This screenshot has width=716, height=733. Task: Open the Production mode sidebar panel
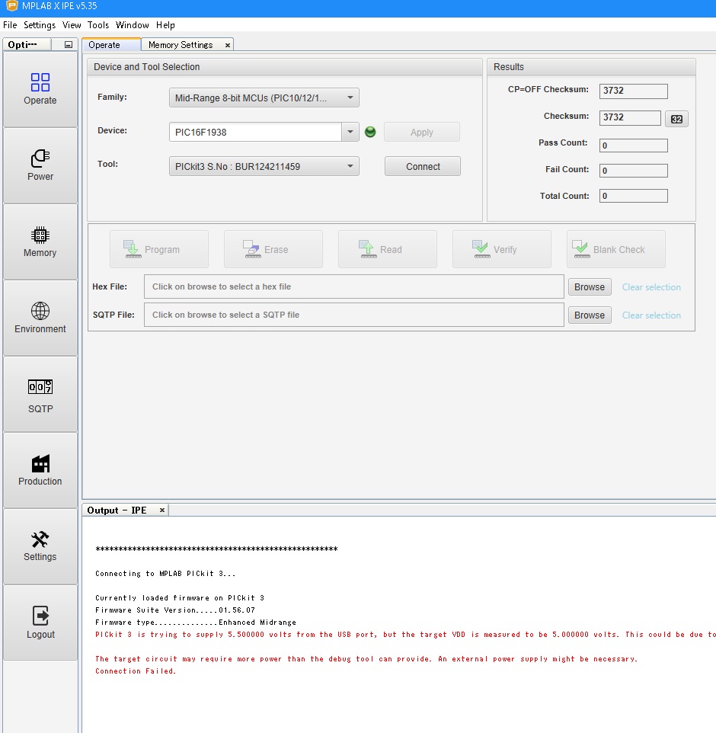[40, 470]
